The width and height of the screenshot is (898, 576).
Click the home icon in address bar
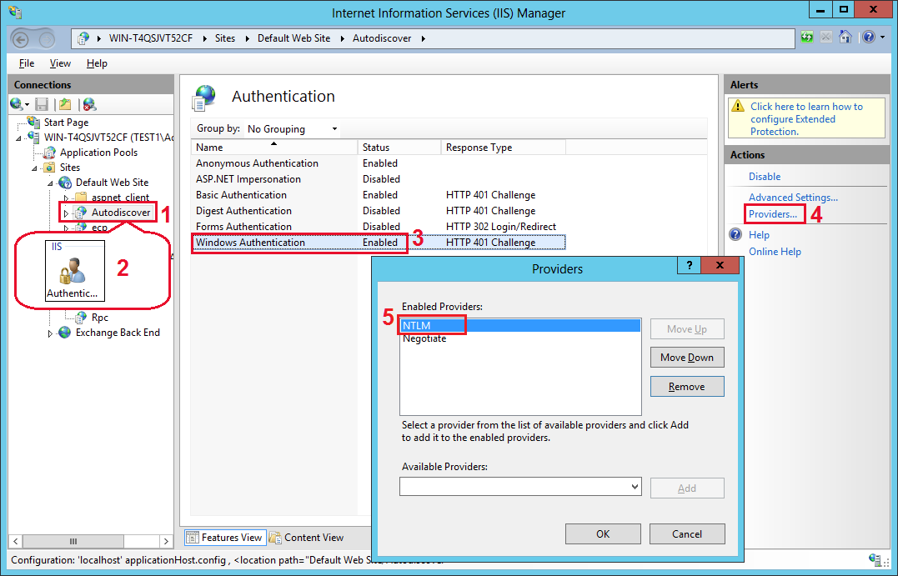(845, 38)
